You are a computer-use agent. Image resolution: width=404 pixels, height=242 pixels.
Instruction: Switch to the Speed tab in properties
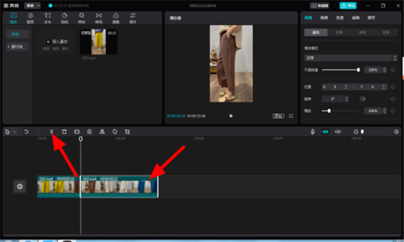[x=339, y=17]
